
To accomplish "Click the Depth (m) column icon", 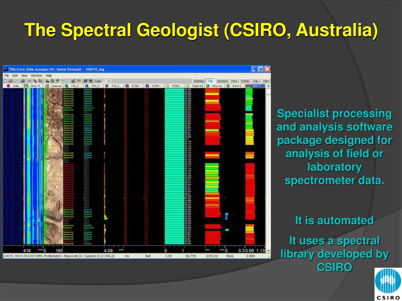I will pos(188,86).
